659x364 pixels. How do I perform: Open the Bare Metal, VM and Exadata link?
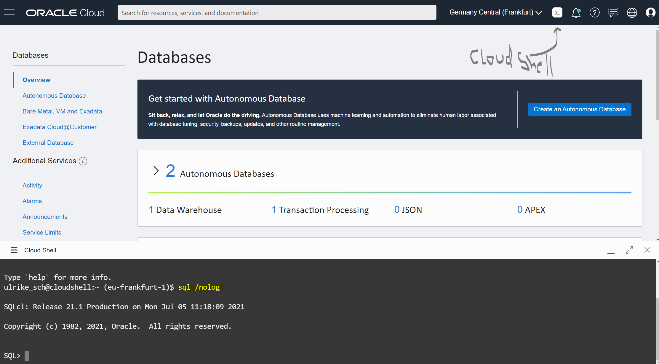click(x=62, y=111)
